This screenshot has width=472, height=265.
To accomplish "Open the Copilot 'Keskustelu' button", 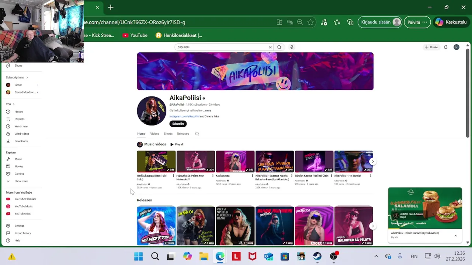I will click(451, 22).
